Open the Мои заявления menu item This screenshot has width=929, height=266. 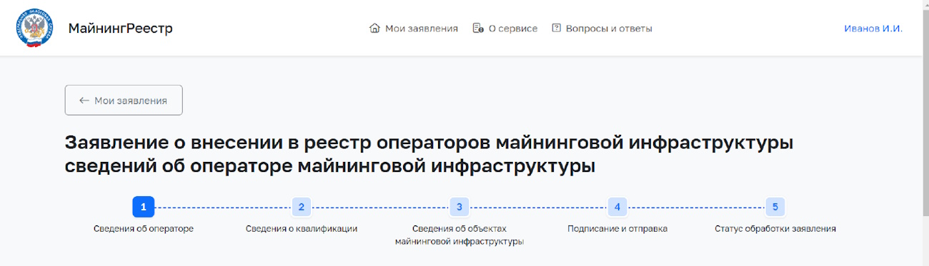[x=422, y=29]
